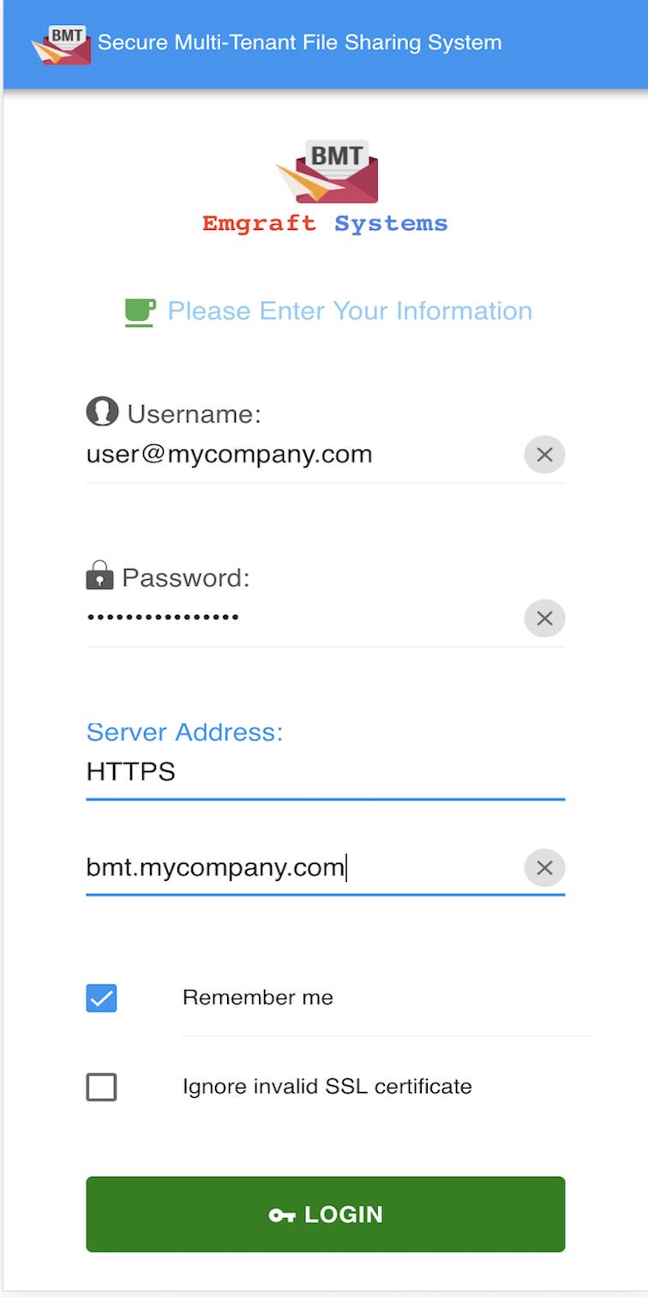Focus the username field user@mycompany.com

304,455
